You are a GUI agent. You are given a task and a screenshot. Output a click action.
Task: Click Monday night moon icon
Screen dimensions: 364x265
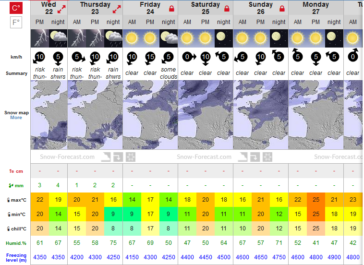tap(334, 38)
